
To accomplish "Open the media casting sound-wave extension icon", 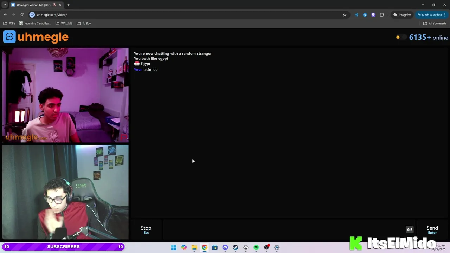I will tap(356, 15).
